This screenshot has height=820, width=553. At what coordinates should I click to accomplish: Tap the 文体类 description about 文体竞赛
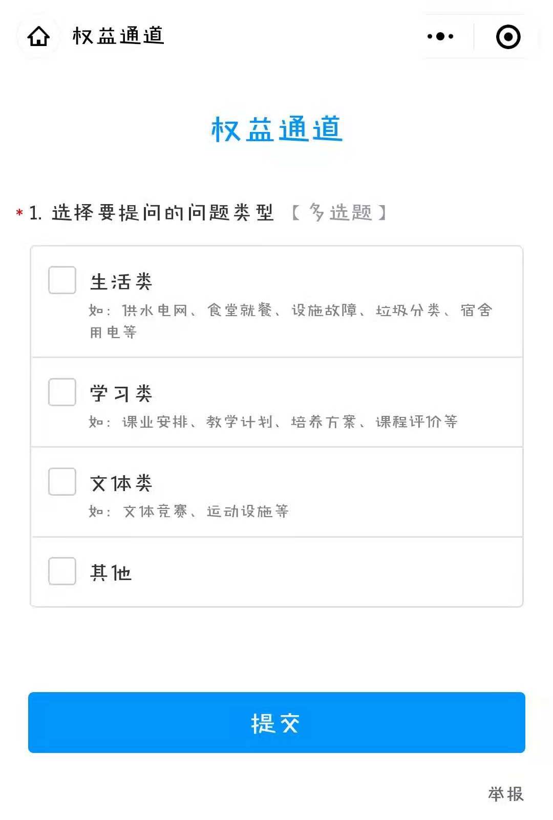point(189,512)
